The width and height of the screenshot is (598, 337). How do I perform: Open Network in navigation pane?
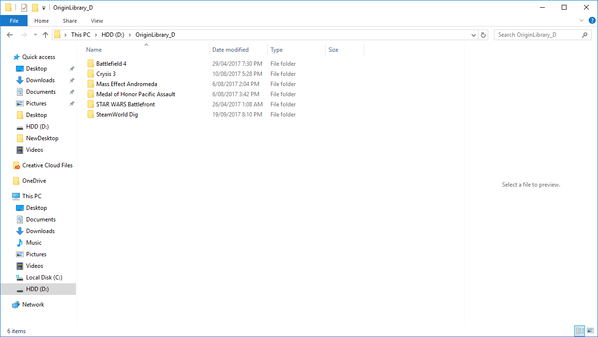pos(33,305)
